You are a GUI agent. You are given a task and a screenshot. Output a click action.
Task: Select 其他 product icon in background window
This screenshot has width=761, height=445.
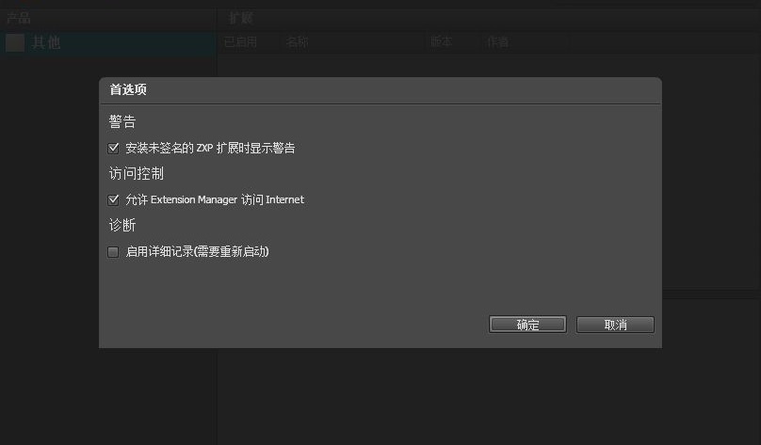pos(15,42)
